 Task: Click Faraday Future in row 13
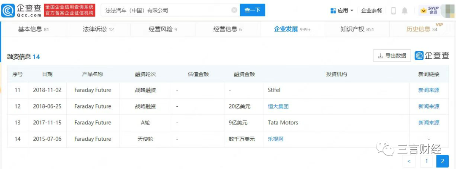(92, 123)
